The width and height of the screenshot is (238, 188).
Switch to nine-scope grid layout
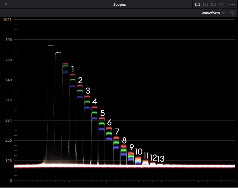(221, 4)
